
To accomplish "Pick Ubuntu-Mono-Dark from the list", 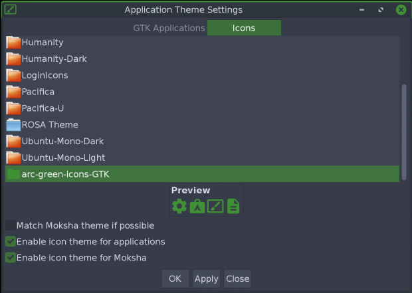I will (202, 141).
